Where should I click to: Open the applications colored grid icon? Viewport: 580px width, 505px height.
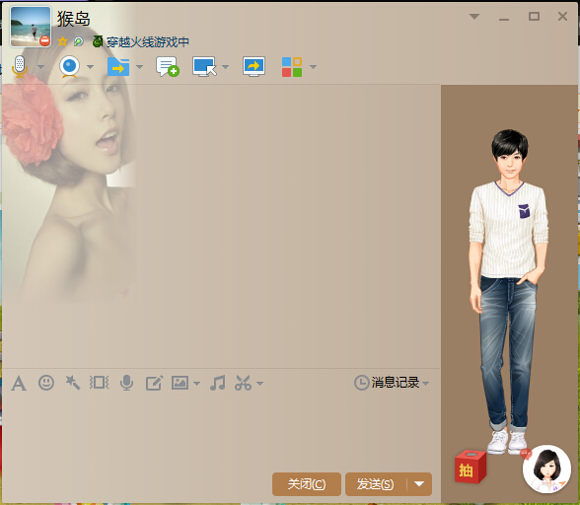292,67
